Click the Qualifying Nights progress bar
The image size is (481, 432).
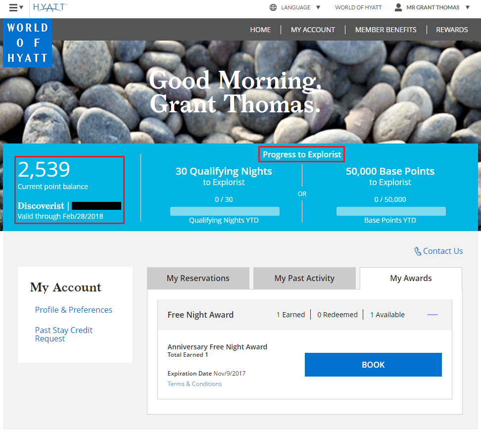tap(225, 211)
